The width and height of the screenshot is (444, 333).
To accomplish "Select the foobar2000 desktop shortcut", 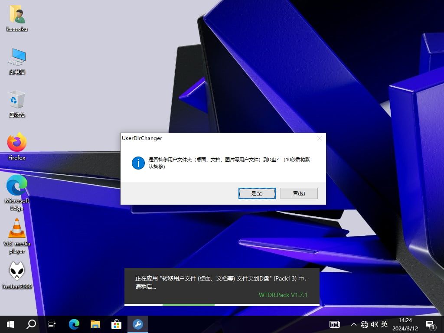I will coord(17,271).
